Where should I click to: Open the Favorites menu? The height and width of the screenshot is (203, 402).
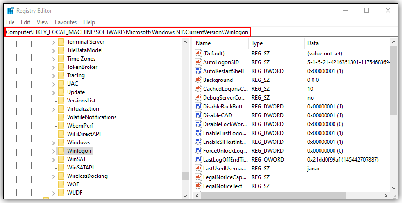tap(66, 22)
